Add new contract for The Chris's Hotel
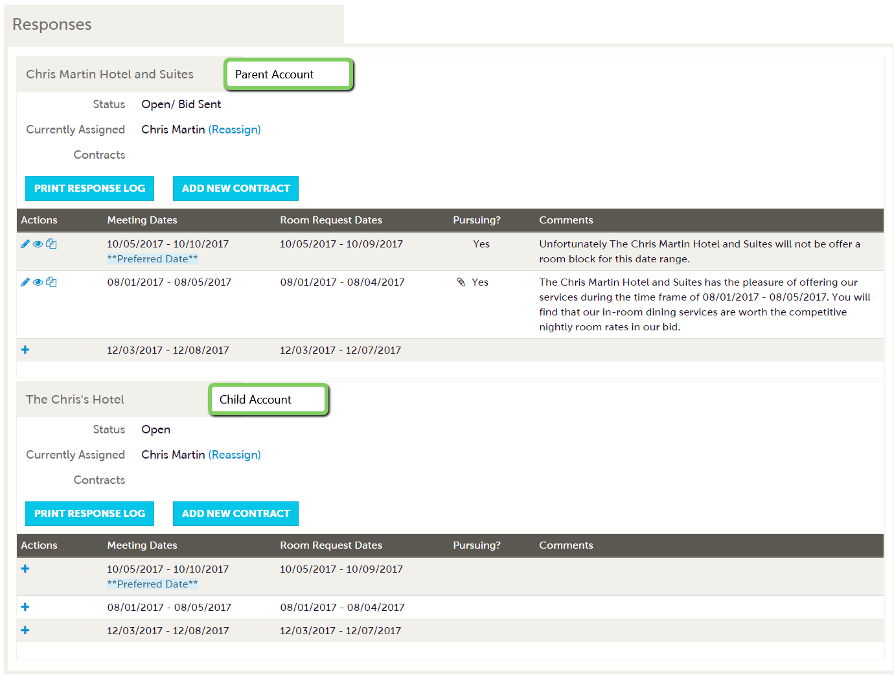The image size is (894, 675). click(236, 514)
